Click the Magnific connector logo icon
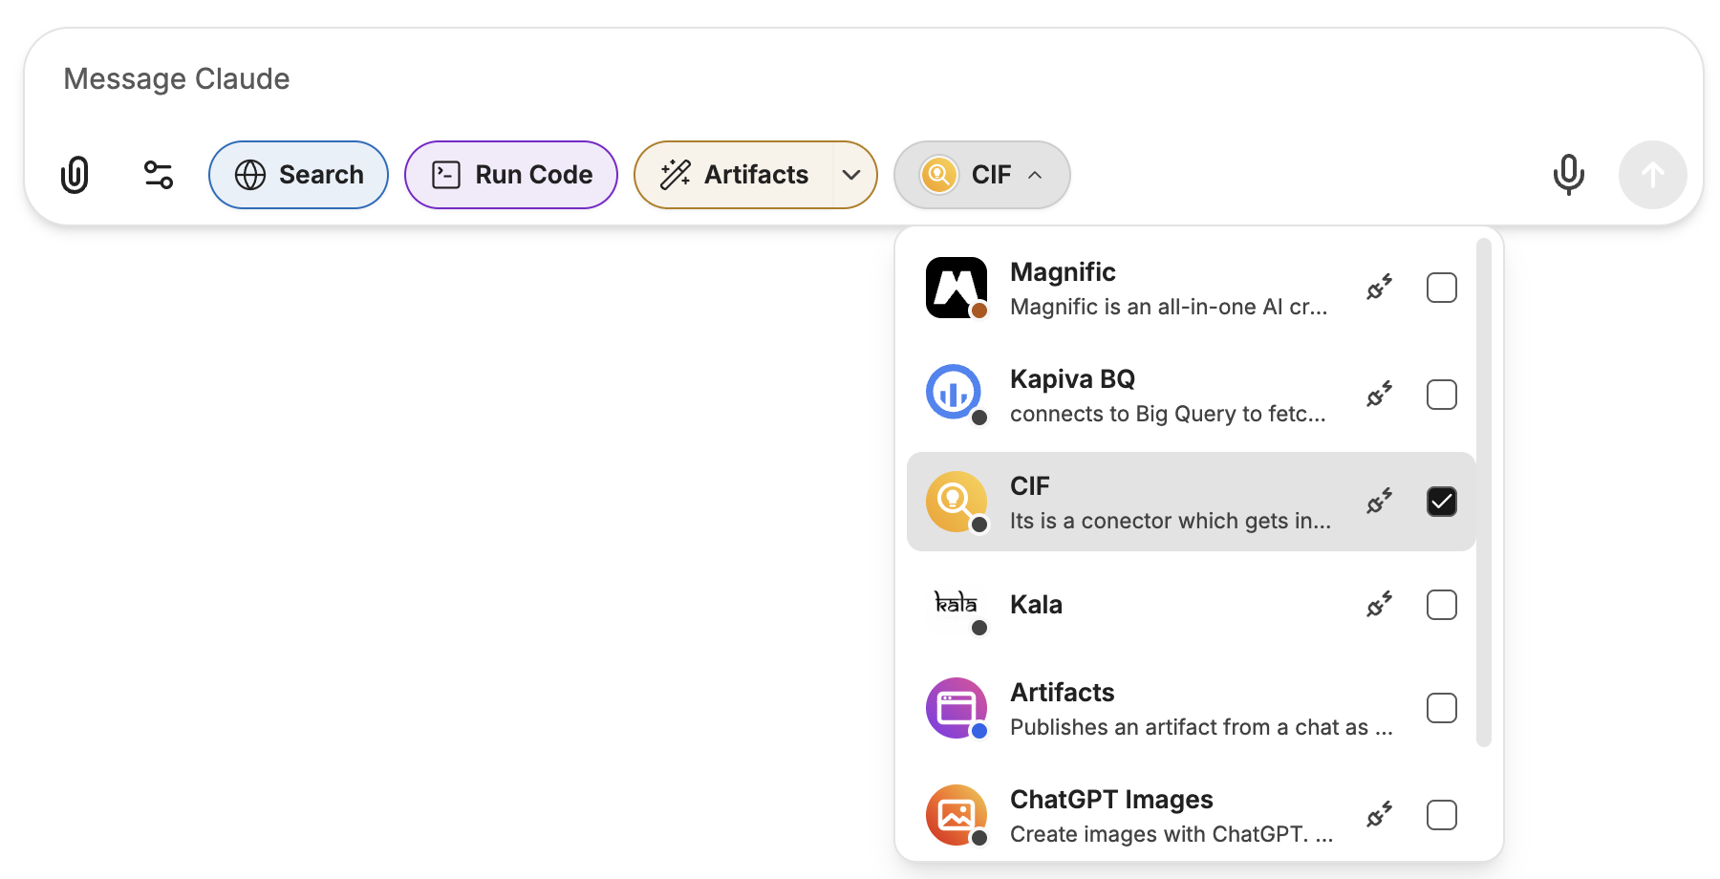 pos(957,288)
